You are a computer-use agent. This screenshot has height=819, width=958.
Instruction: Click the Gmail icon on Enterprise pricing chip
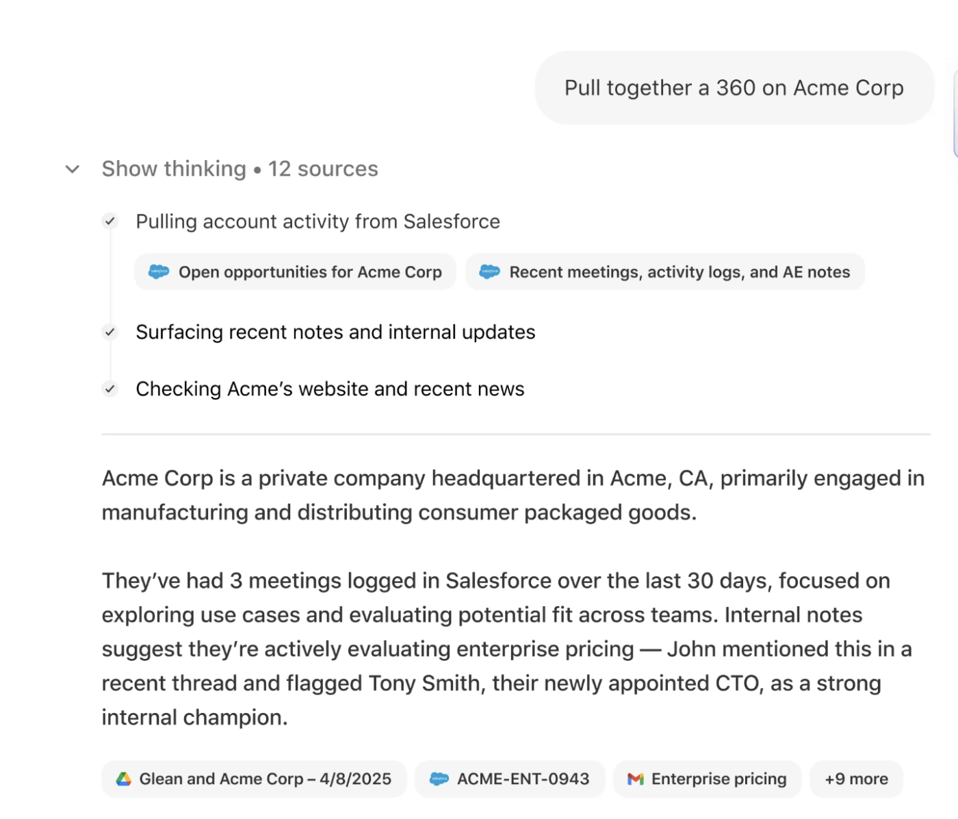tap(636, 779)
